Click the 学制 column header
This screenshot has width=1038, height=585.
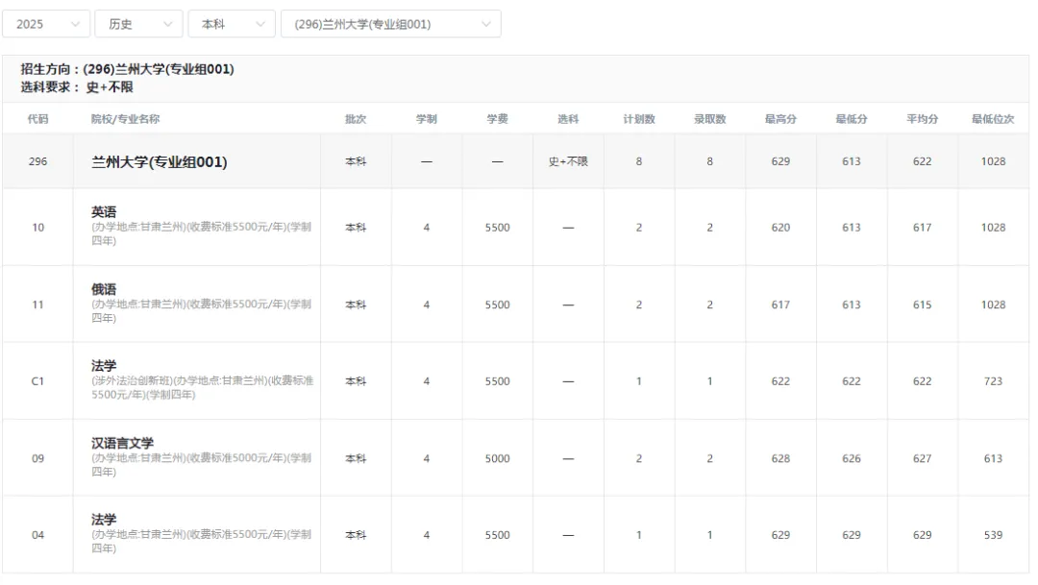click(427, 119)
